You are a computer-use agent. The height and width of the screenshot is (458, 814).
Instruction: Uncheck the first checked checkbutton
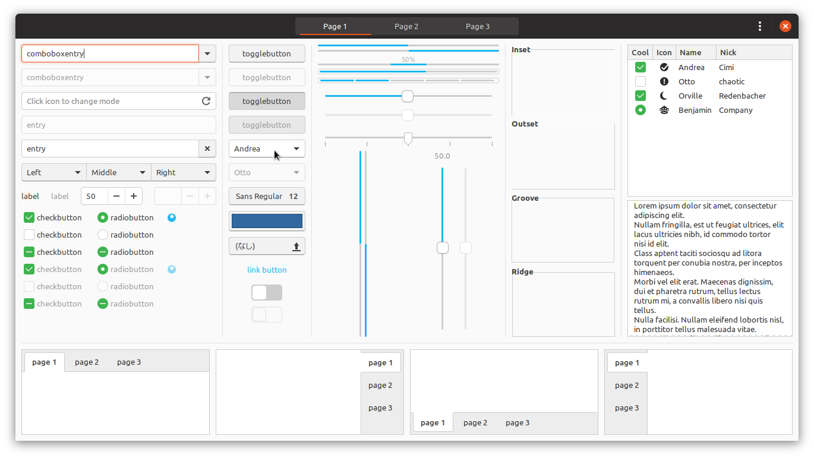[x=29, y=217]
